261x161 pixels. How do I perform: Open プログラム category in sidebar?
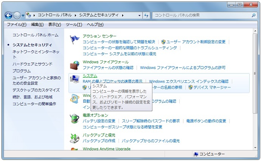22,71
